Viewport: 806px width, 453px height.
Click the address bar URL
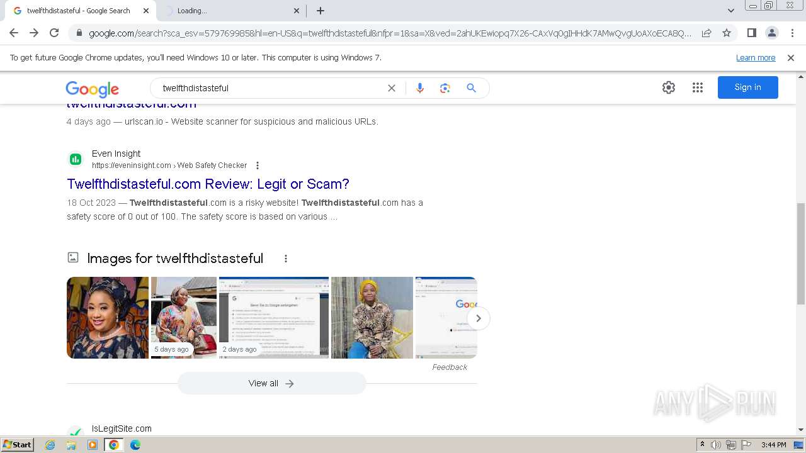click(x=390, y=33)
